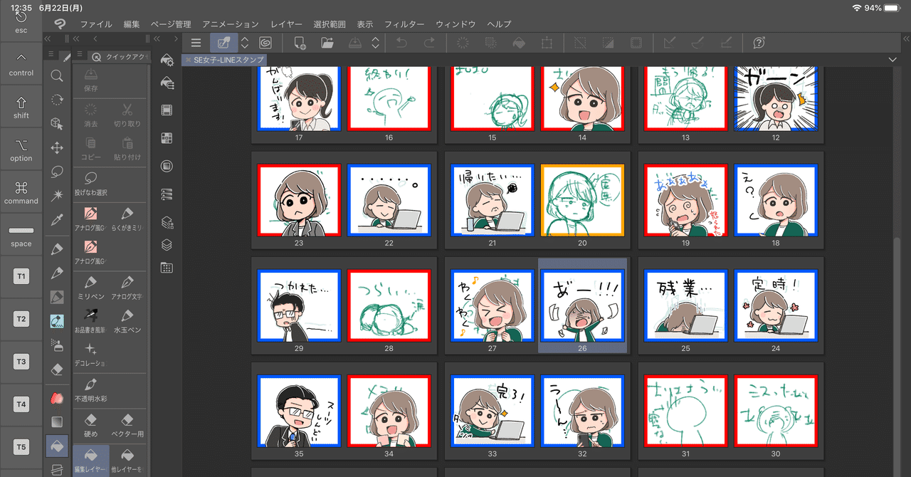Click the Invert selection icon in command bar
Screen dimensions: 911x477
tap(608, 43)
